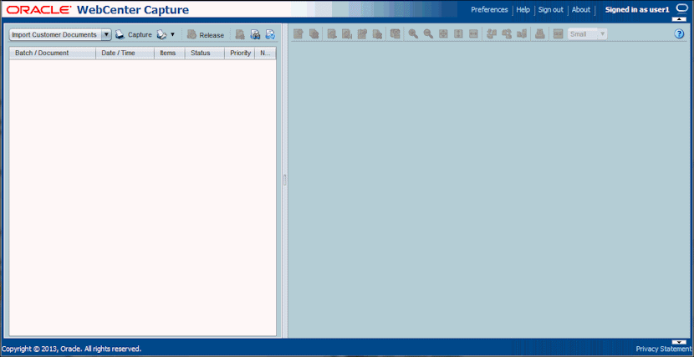Click the Capture scanner icon
This screenshot has height=357, width=694.
coord(120,34)
